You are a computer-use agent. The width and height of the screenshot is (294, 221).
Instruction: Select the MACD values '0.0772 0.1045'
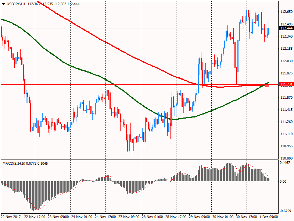(37, 164)
